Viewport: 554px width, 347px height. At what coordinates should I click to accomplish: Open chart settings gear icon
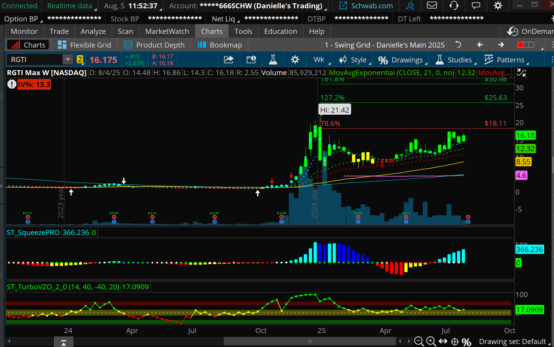[295, 59]
